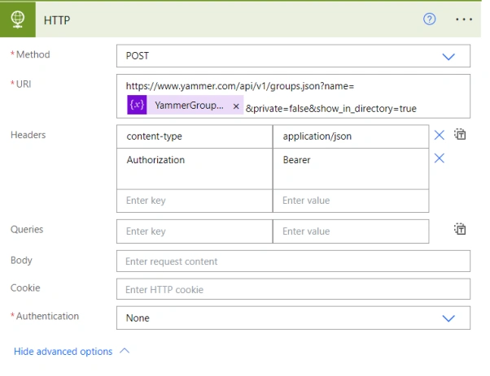Delete the Authorization header row
Image resolution: width=490 pixels, height=376 pixels.
tap(439, 158)
